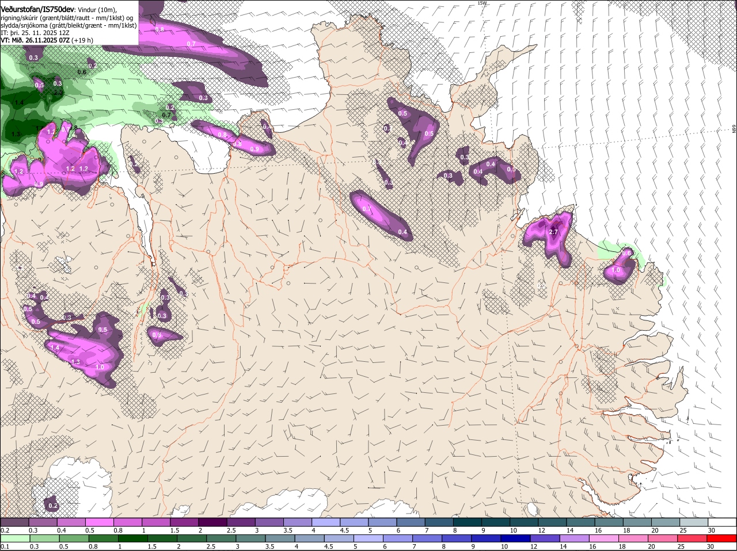Select the valid time text 'VT: Mið. 26.11.2025 07Z'
Screen dimensions: 737x551
36,40
